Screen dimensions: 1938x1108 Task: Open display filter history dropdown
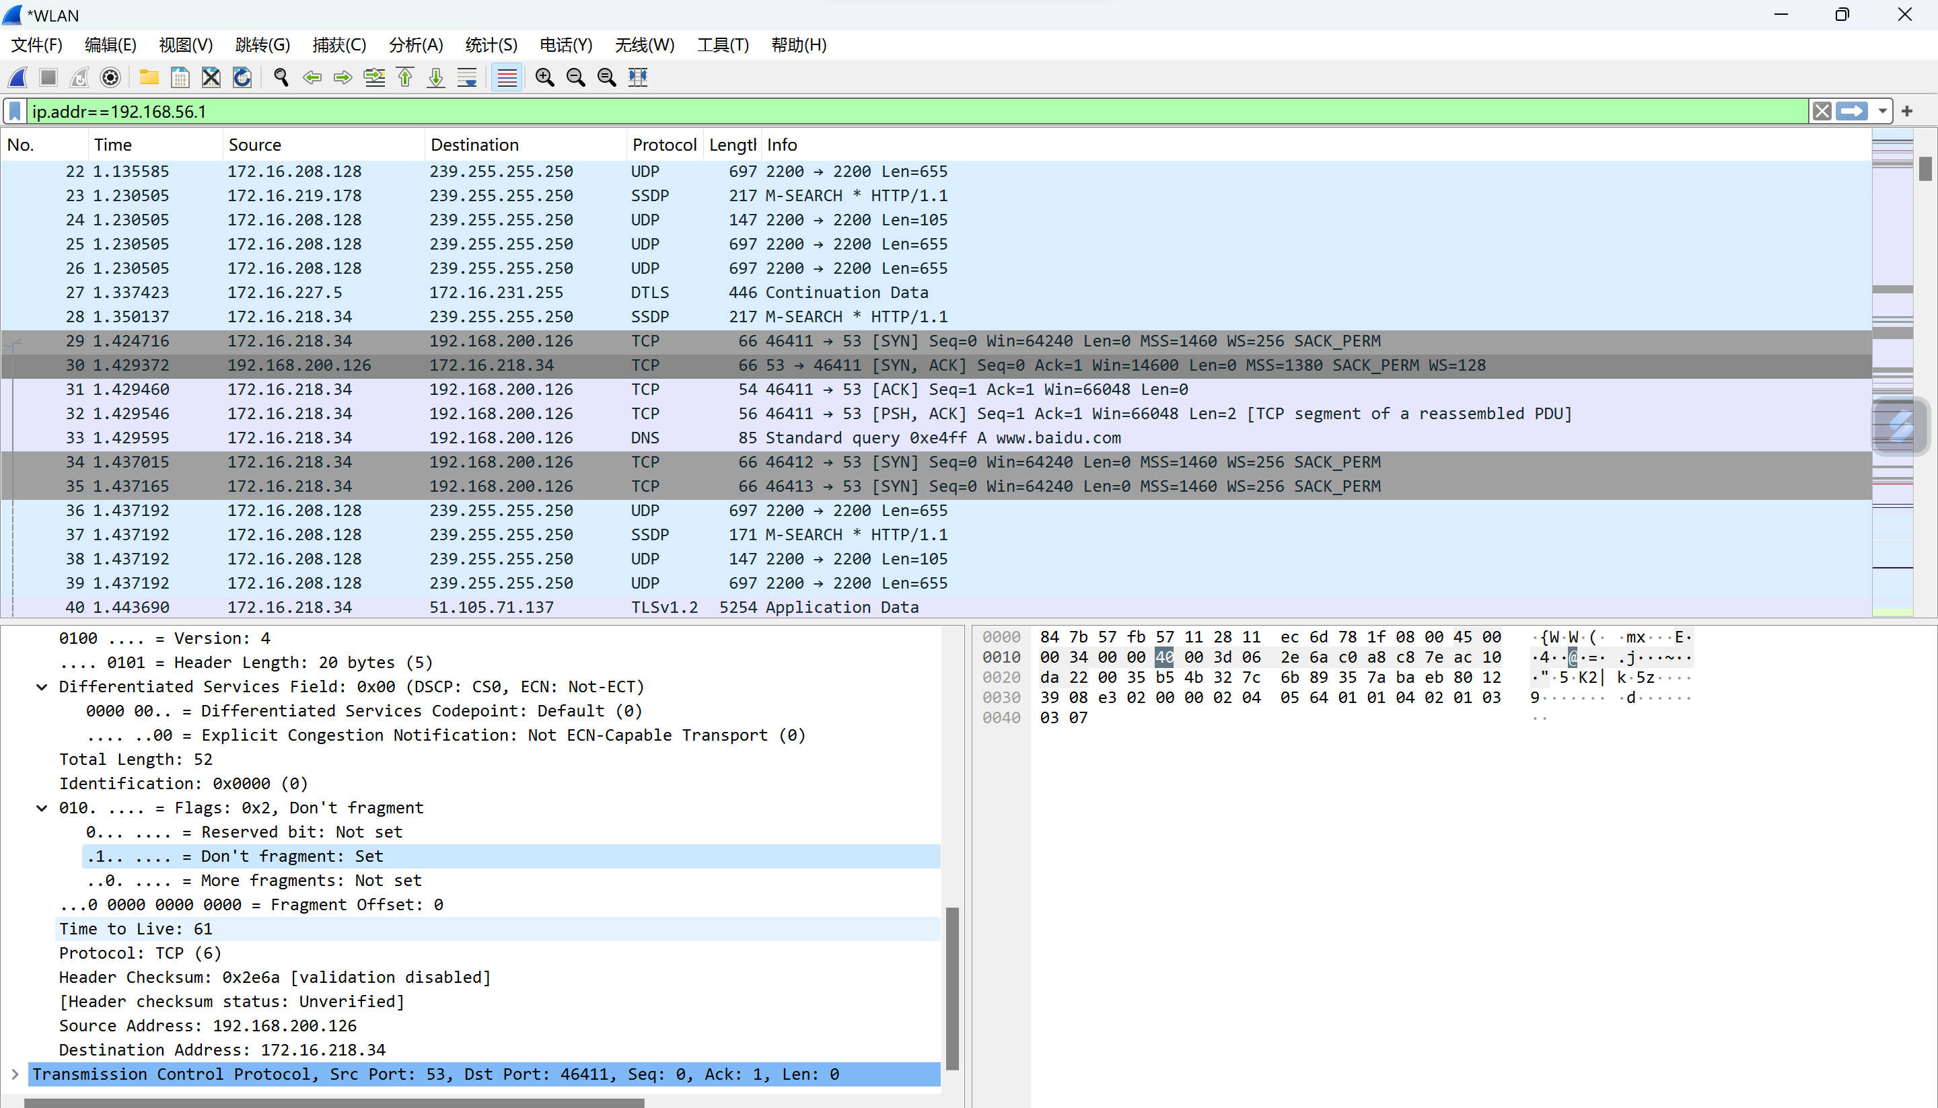point(1881,111)
